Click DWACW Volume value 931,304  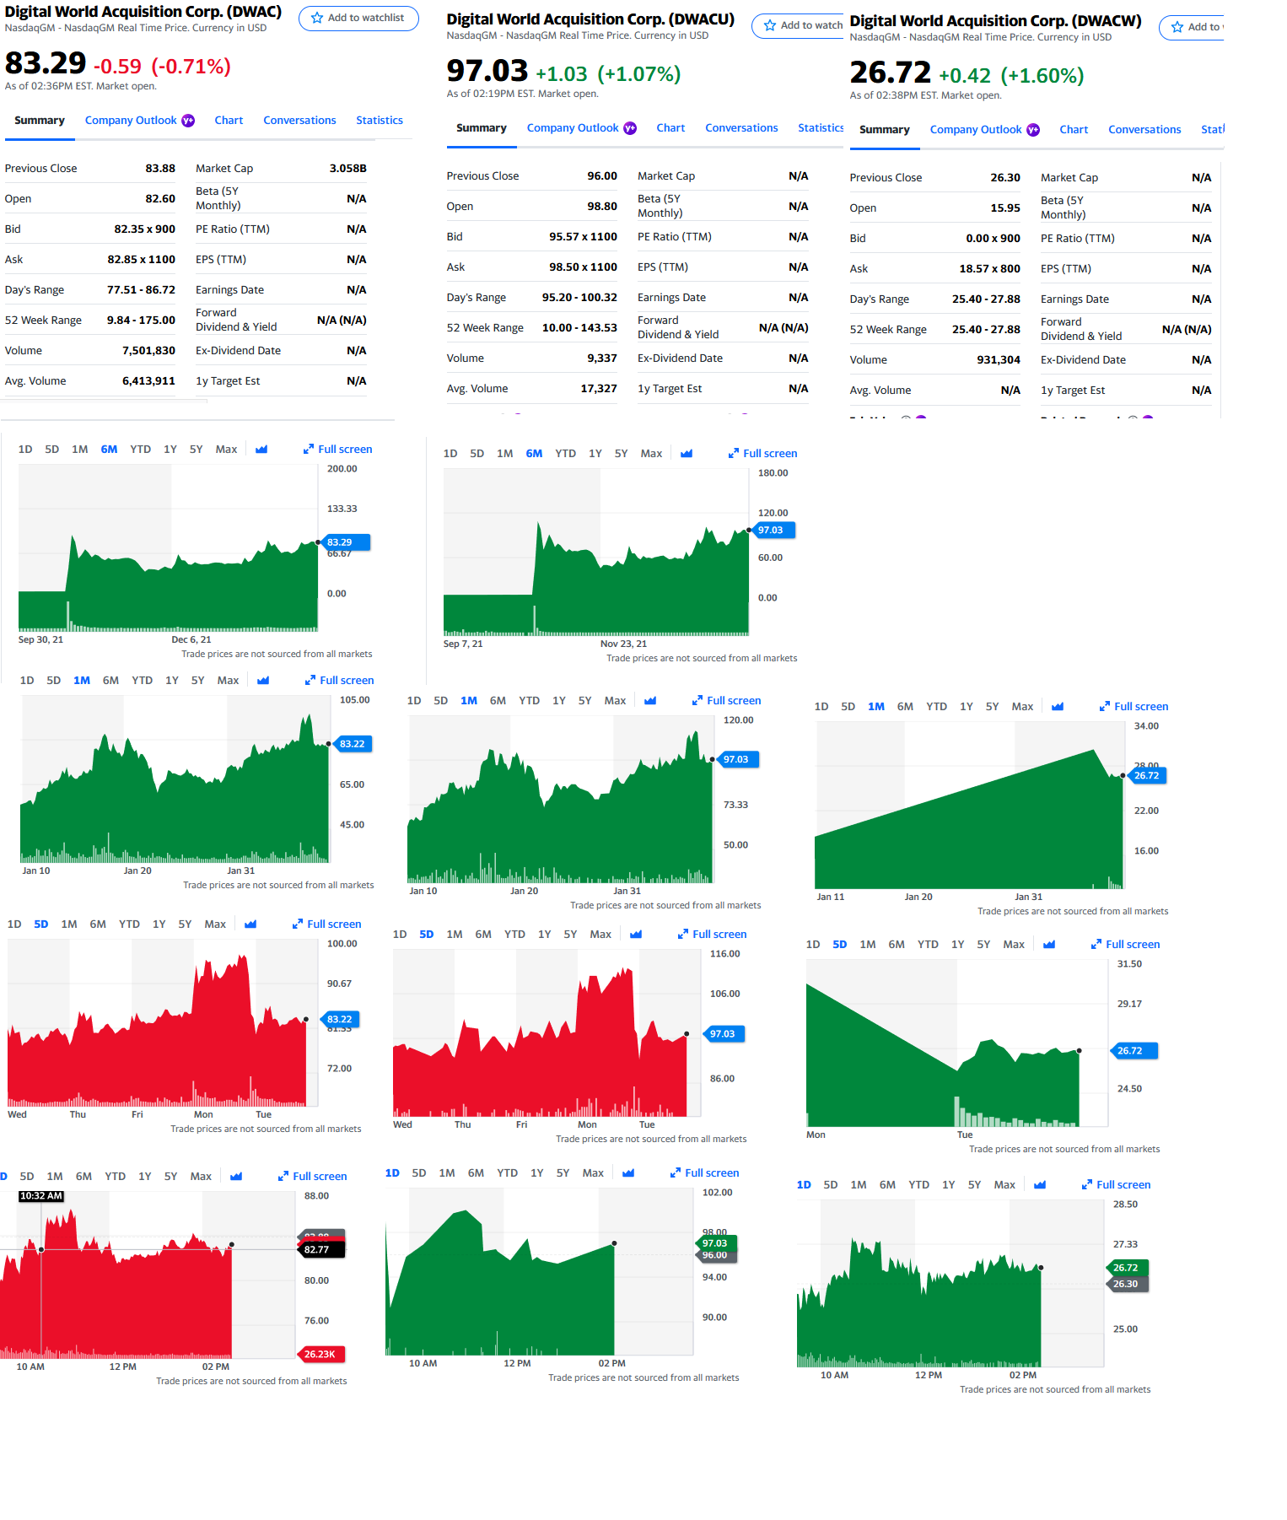tap(999, 360)
